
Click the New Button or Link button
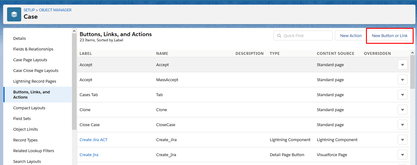tap(390, 36)
